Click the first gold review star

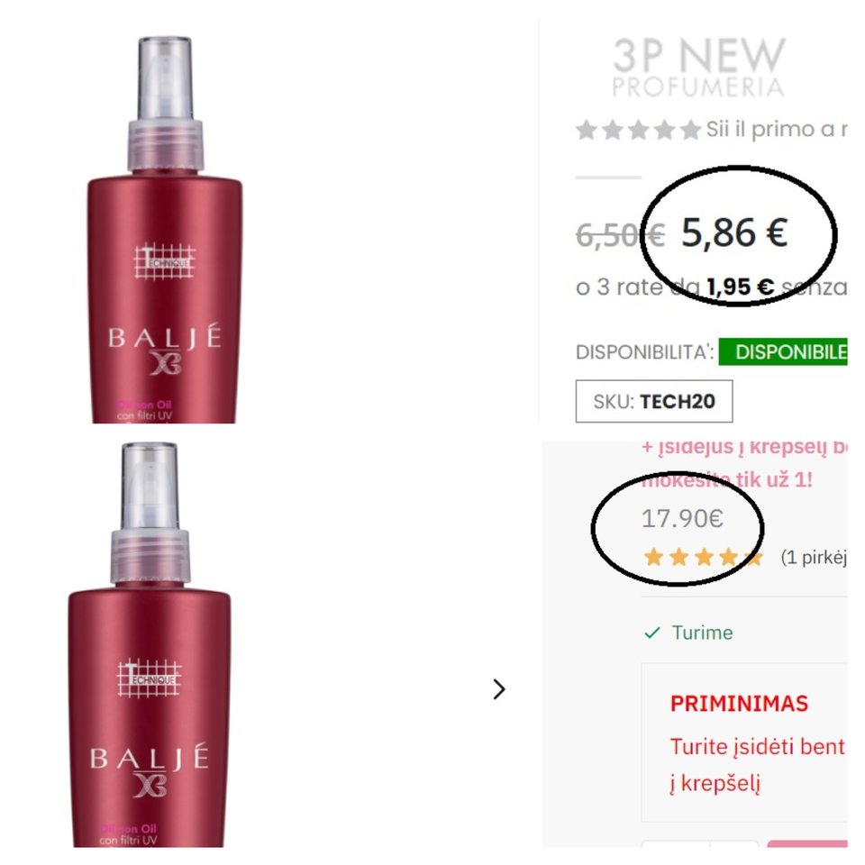point(654,557)
